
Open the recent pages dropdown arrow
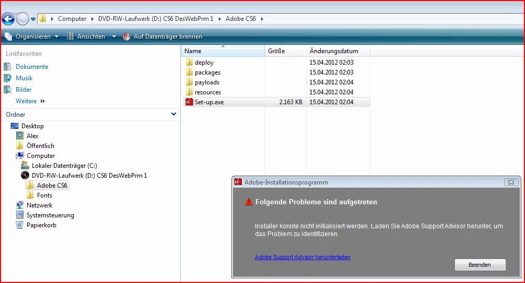click(x=33, y=19)
